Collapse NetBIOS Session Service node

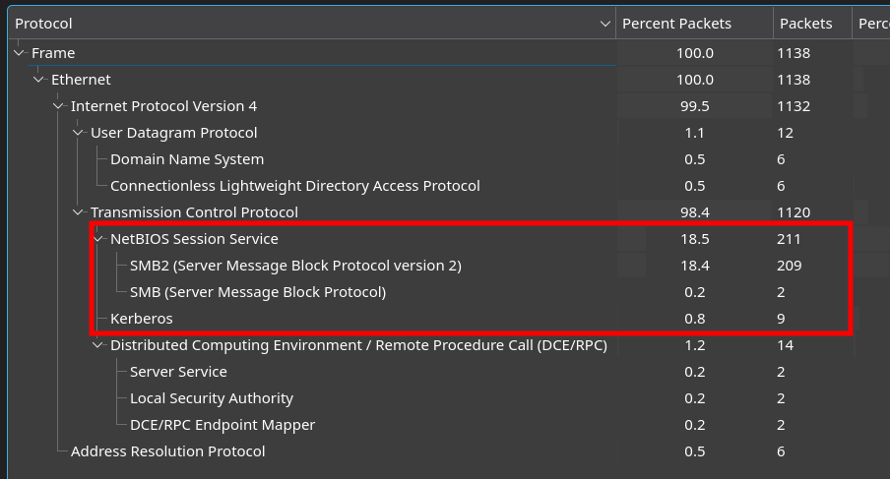coord(98,239)
